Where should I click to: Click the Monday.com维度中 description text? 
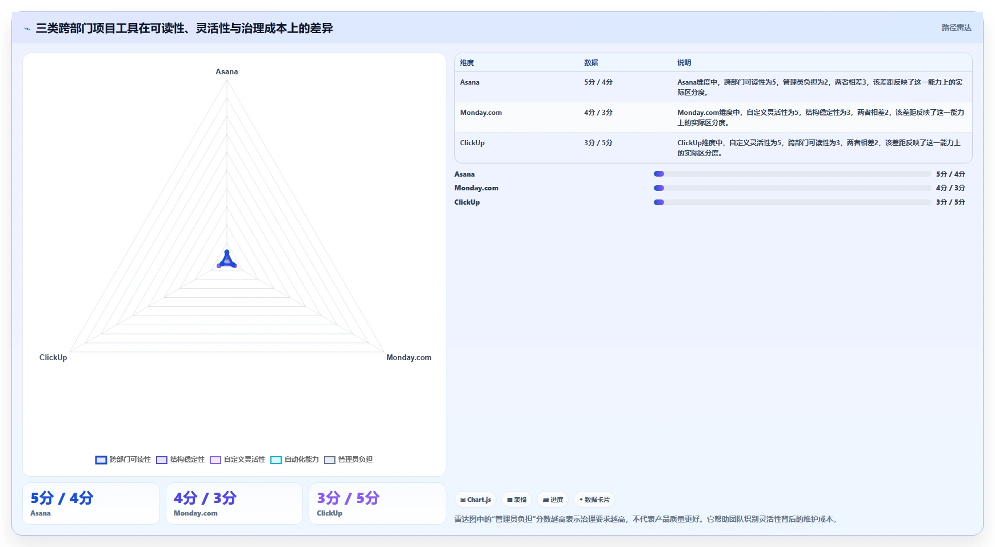pyautogui.click(x=821, y=118)
